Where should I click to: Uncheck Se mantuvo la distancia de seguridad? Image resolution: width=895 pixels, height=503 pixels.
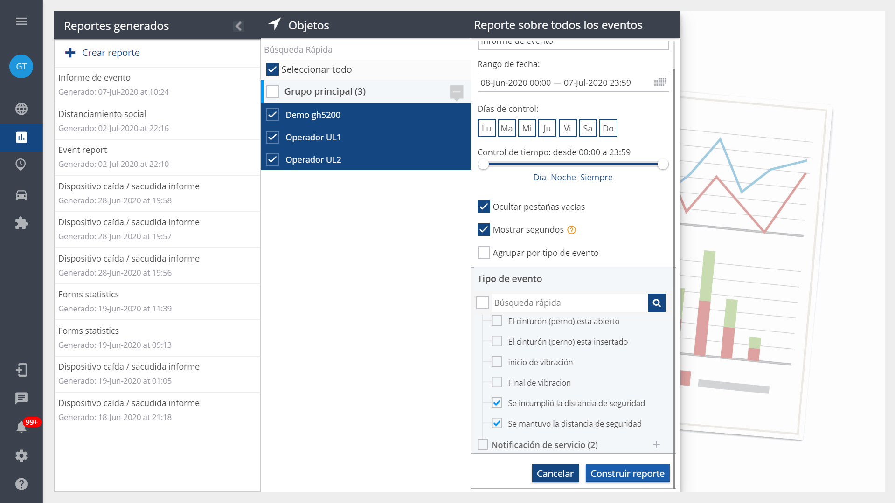pyautogui.click(x=497, y=423)
